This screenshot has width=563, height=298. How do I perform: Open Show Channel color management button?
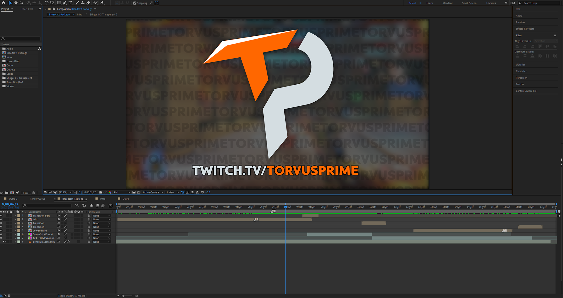[110, 192]
